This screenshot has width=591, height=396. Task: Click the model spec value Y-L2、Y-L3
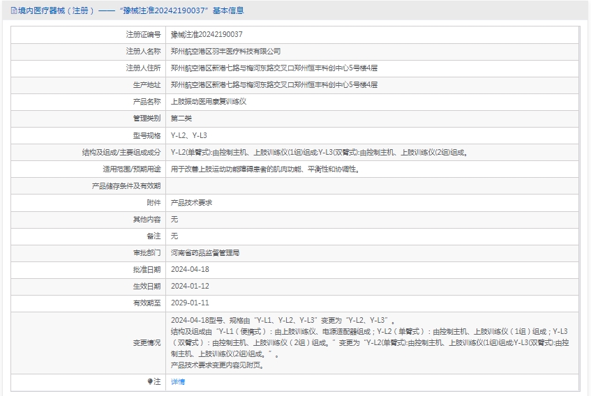tap(189, 135)
